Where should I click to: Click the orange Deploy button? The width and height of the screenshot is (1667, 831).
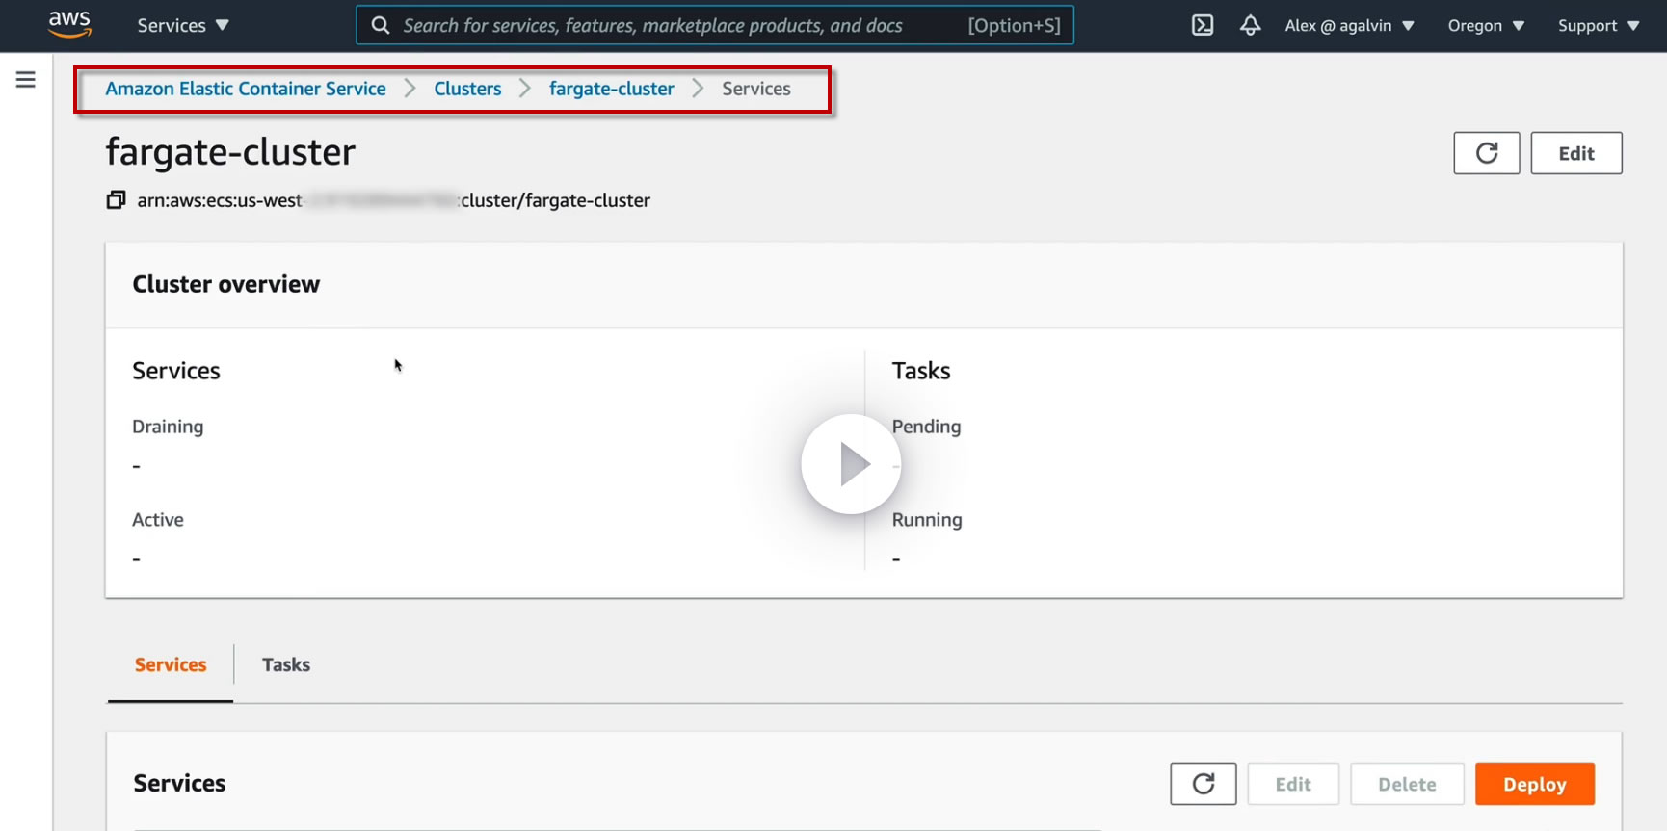(1535, 784)
